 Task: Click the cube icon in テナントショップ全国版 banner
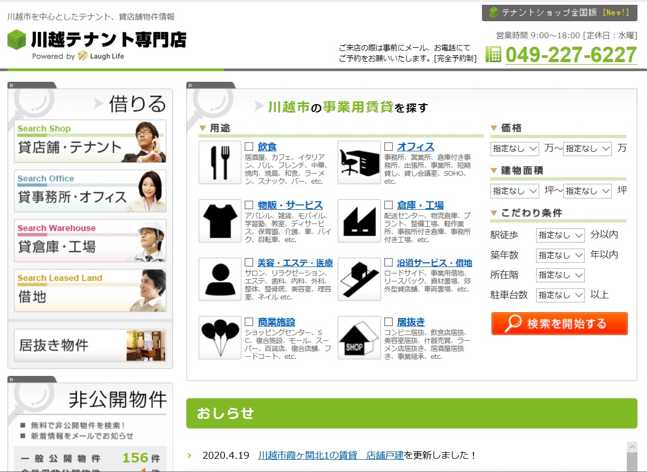(x=494, y=12)
